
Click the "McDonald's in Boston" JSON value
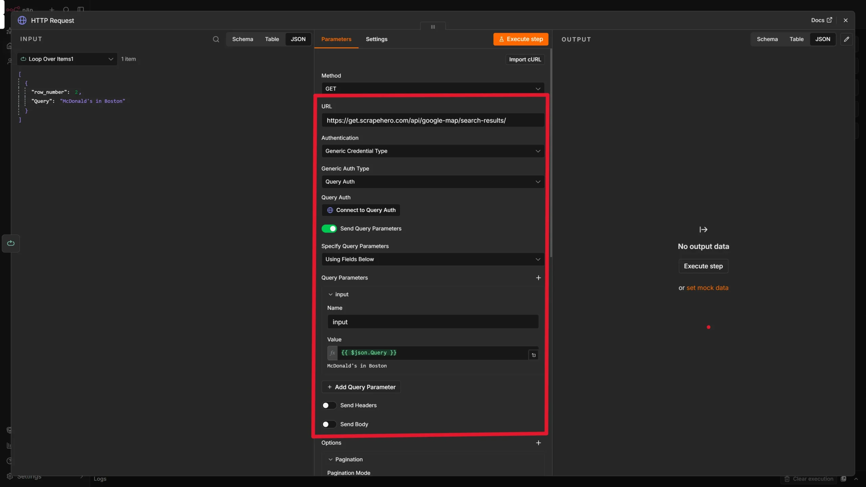[x=92, y=101]
